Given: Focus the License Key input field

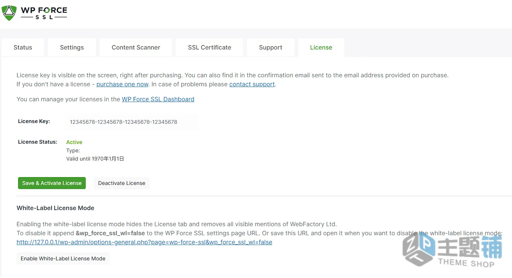Looking at the screenshot, I should click(x=132, y=122).
